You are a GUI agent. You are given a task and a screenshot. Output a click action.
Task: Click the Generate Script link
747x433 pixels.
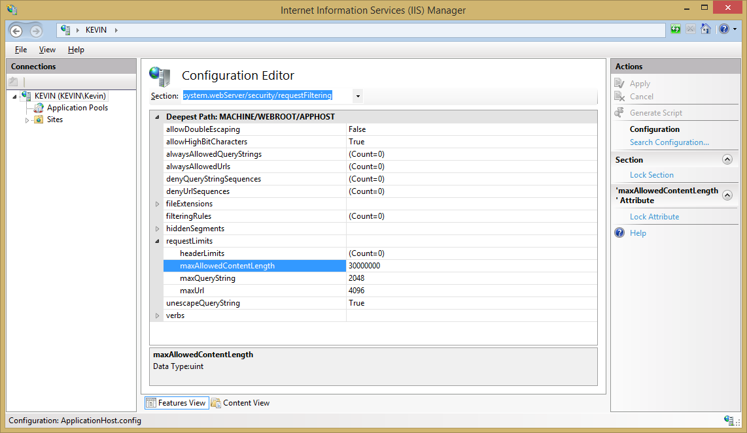click(x=656, y=113)
